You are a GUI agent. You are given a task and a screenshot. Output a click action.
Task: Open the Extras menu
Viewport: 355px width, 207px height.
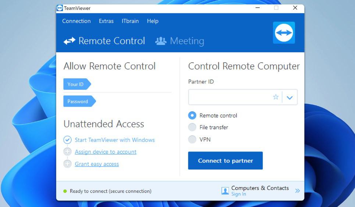106,21
